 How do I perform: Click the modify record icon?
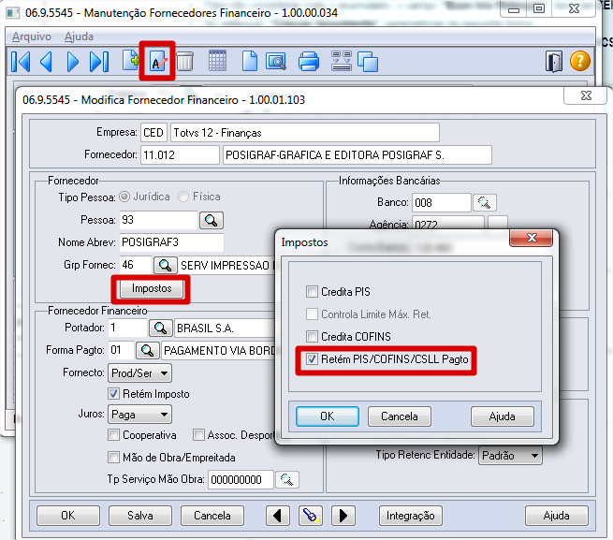click(x=157, y=62)
